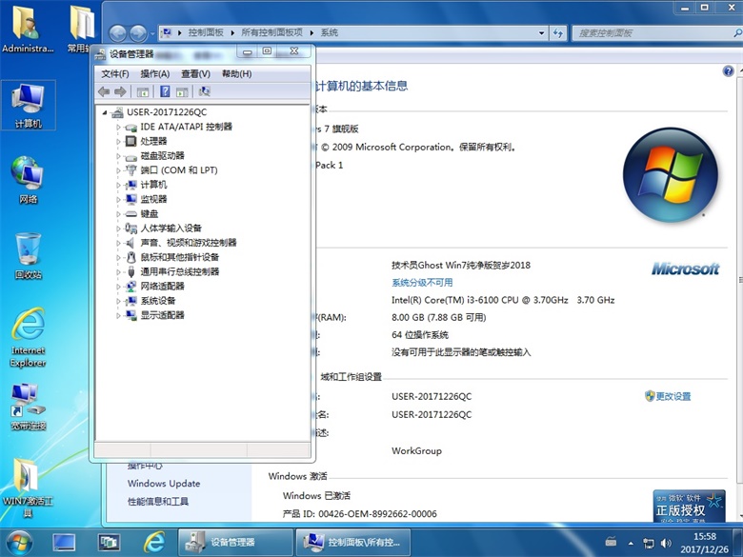Click the Windows Start orb

[x=19, y=542]
